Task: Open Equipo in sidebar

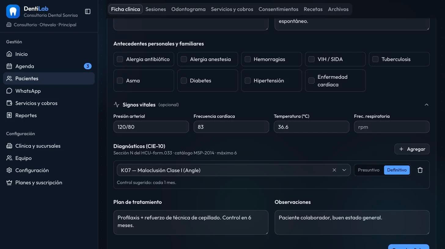Action: point(49,158)
